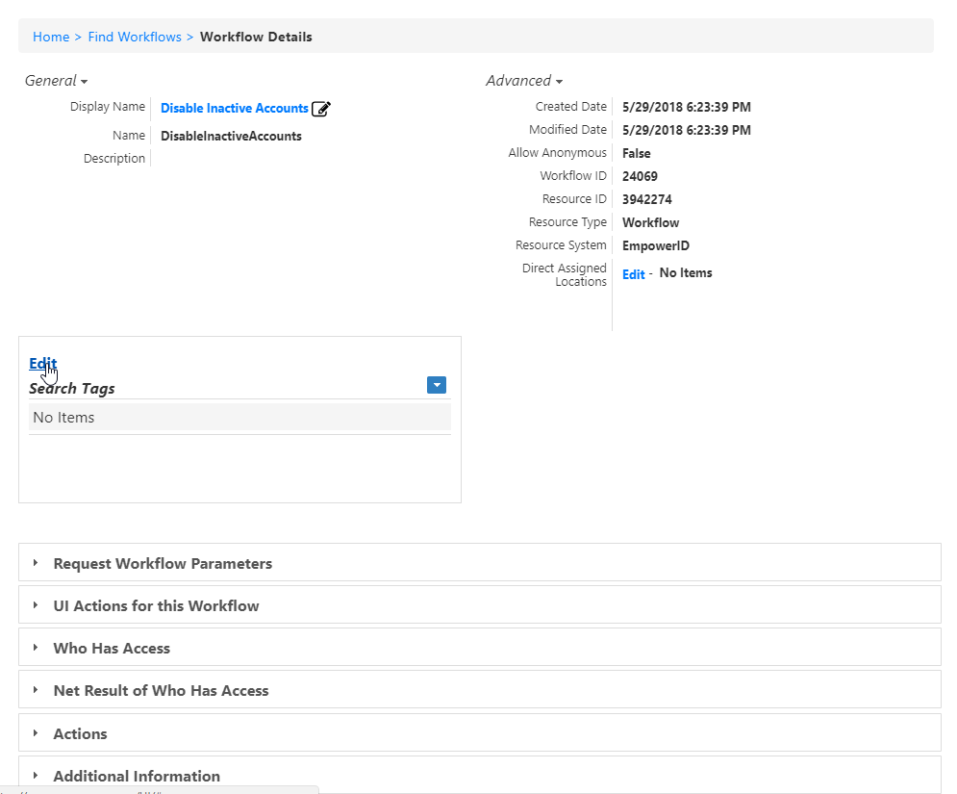Expand the Request Workflow Parameters section arrow
Screen dimensions: 957x794
[x=35, y=562]
